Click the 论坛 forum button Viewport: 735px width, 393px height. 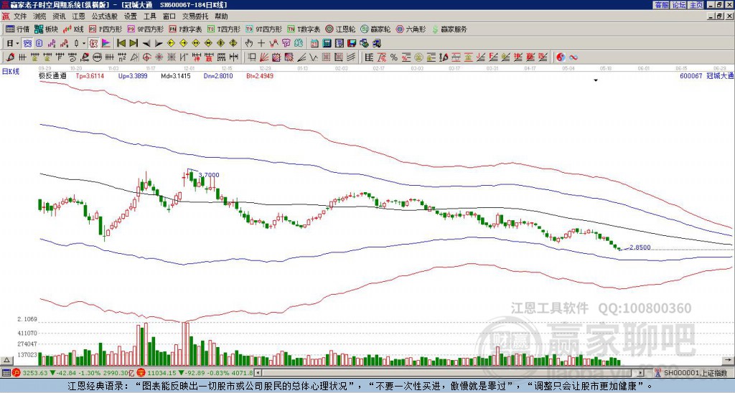coord(679,5)
